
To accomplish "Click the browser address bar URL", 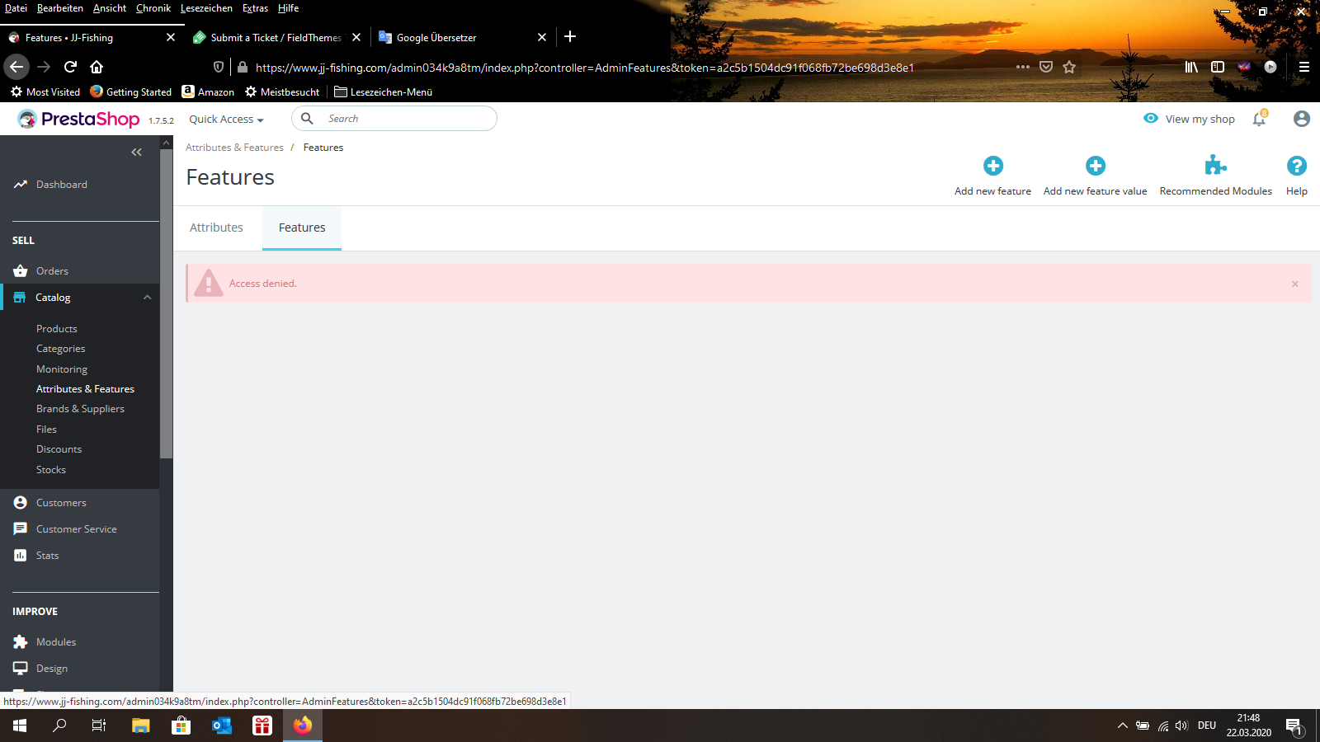I will coord(584,68).
